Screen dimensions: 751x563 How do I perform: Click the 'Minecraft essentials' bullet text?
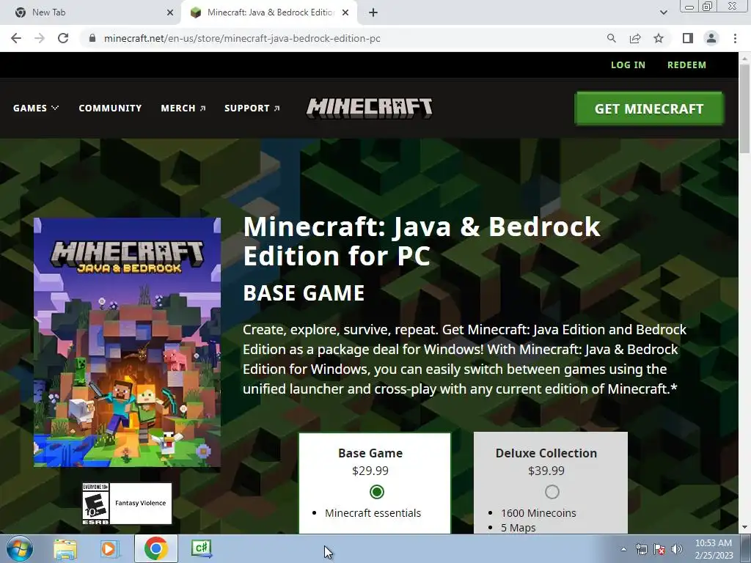pos(373,512)
